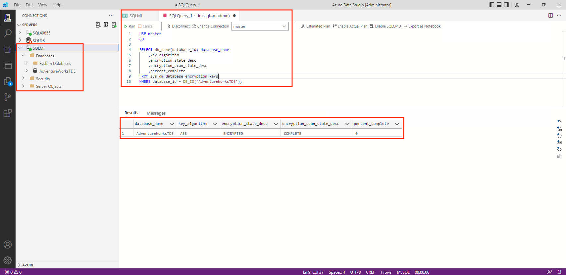Image resolution: width=566 pixels, height=275 pixels.
Task: Open the Extensions view icon
Action: (x=8, y=113)
